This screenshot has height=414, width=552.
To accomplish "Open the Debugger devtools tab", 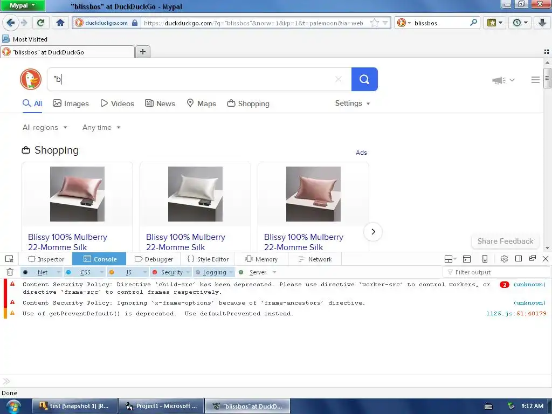I will click(154, 259).
